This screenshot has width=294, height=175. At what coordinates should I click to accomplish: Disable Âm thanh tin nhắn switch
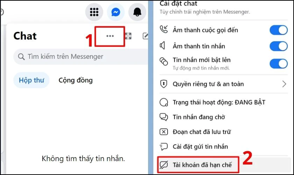(279, 46)
